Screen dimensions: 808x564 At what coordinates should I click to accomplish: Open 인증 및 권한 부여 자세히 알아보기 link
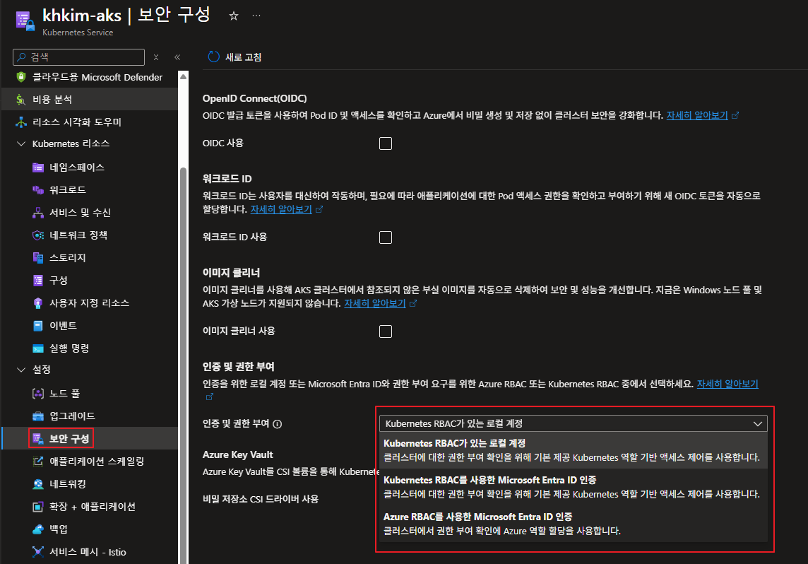(x=727, y=384)
